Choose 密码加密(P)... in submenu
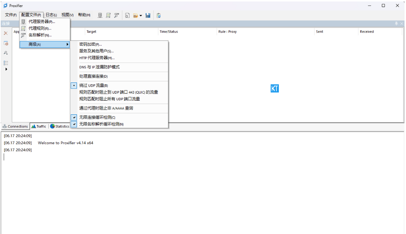 [119, 45]
